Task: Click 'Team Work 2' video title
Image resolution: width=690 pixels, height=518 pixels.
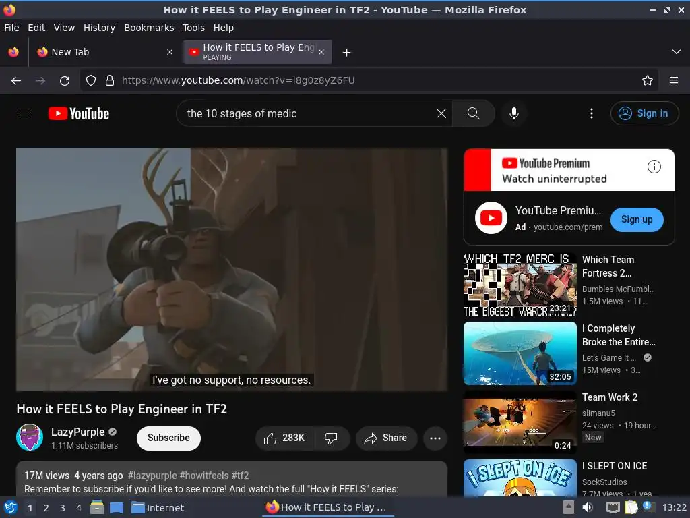Action: point(610,397)
